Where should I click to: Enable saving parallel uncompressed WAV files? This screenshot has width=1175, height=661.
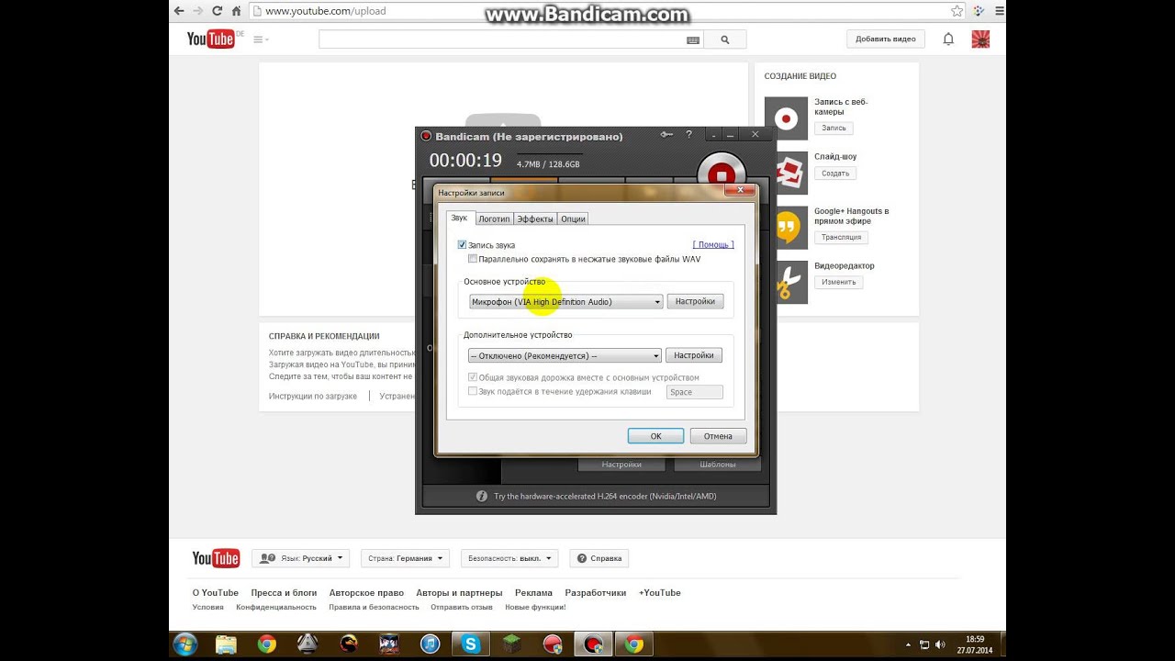click(x=473, y=259)
